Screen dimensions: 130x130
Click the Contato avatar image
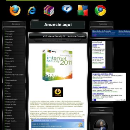coord(101,125)
